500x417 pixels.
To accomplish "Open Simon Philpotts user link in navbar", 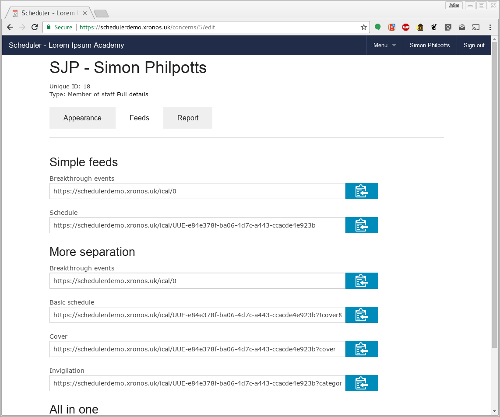I will 430,45.
